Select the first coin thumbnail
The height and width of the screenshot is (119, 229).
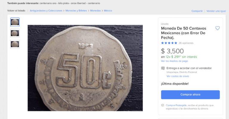[15, 22]
